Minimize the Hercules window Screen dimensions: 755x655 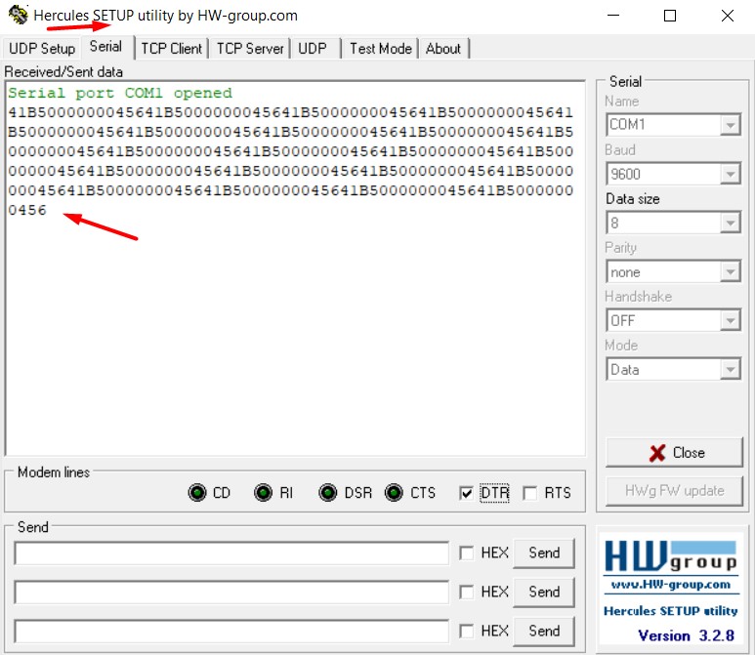613,15
